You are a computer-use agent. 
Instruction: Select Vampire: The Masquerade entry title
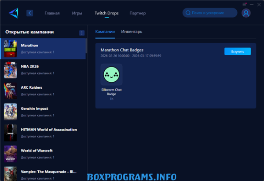49,172
